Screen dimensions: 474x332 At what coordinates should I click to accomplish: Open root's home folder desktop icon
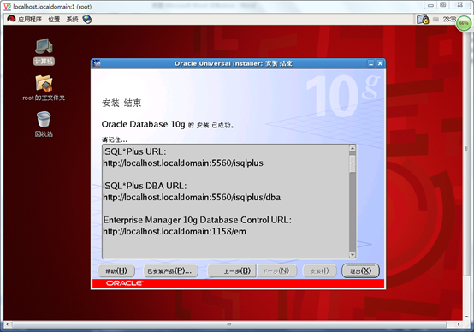pyautogui.click(x=44, y=87)
